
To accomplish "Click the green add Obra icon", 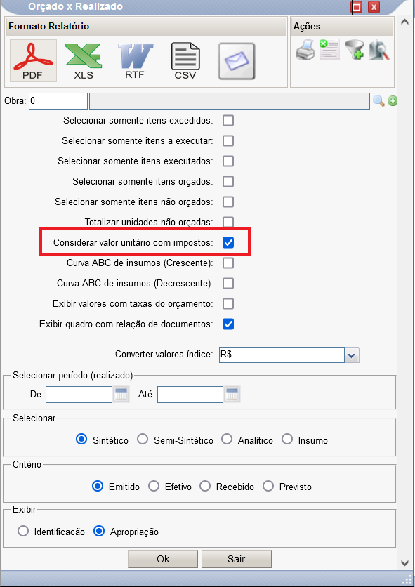I will pyautogui.click(x=393, y=101).
